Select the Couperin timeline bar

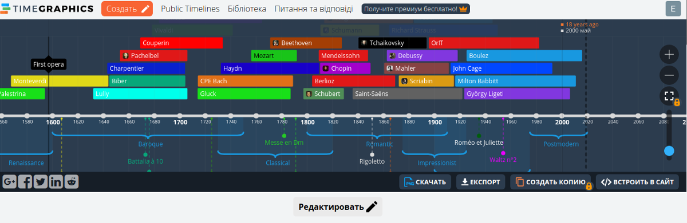181,43
